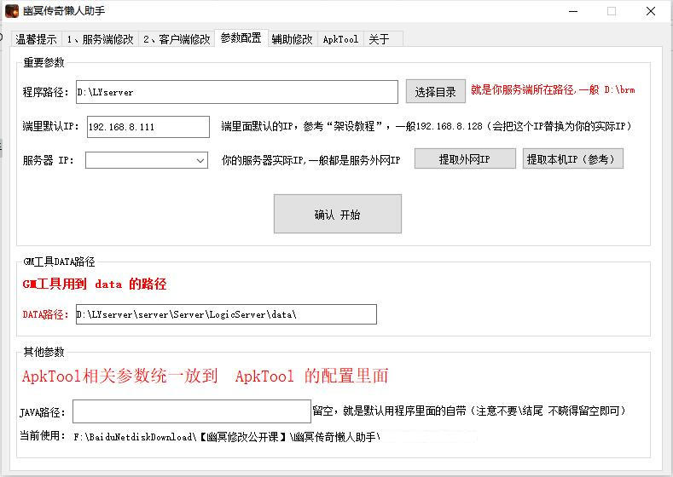This screenshot has width=673, height=477.
Task: Expand the 服务器 IP dropdown
Action: point(200,160)
